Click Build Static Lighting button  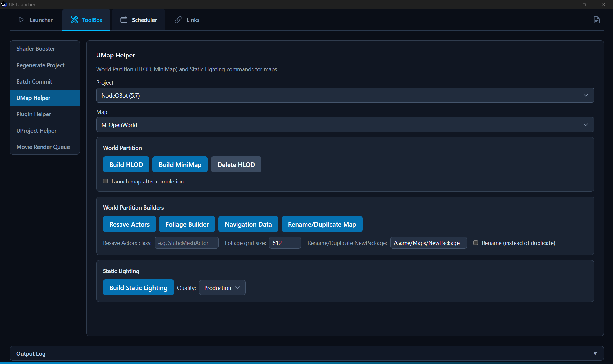pyautogui.click(x=138, y=287)
